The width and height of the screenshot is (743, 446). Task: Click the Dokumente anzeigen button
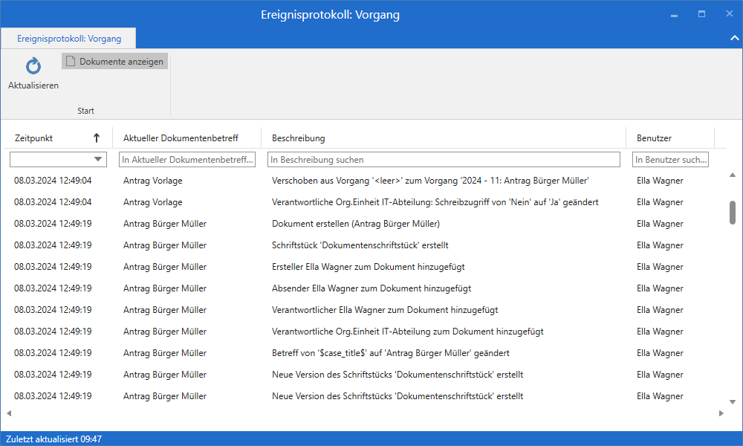tap(114, 61)
